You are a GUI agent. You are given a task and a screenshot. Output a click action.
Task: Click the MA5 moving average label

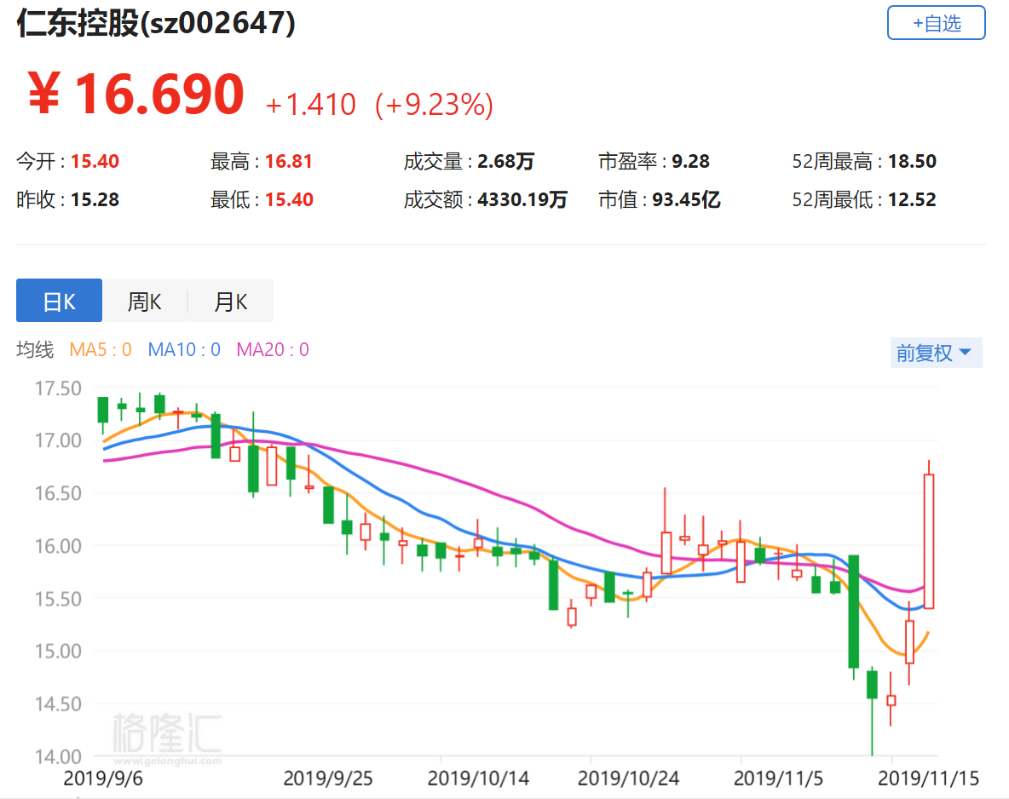[x=101, y=349]
